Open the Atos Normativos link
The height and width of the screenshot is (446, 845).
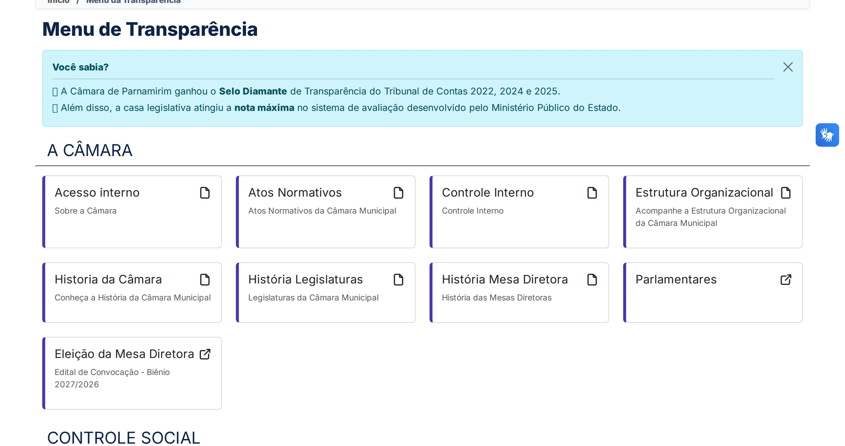point(295,192)
